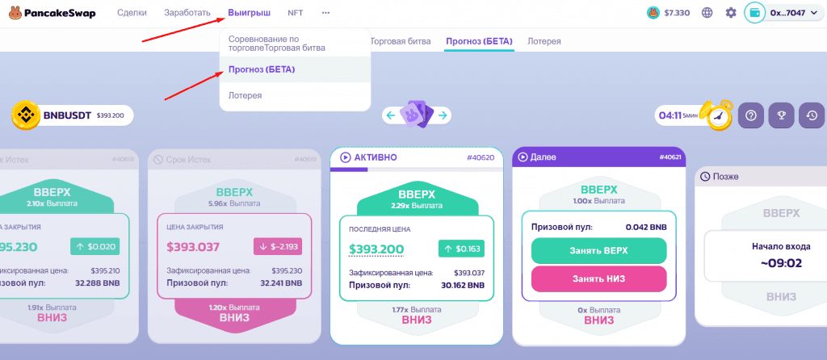
Task: Open the history clock button
Action: click(812, 115)
